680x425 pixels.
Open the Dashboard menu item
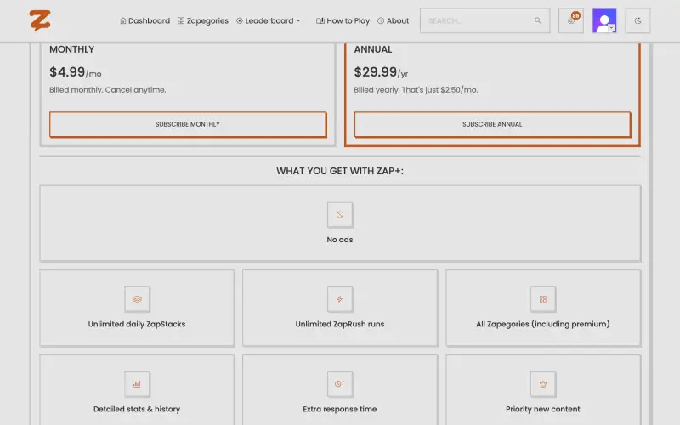144,20
